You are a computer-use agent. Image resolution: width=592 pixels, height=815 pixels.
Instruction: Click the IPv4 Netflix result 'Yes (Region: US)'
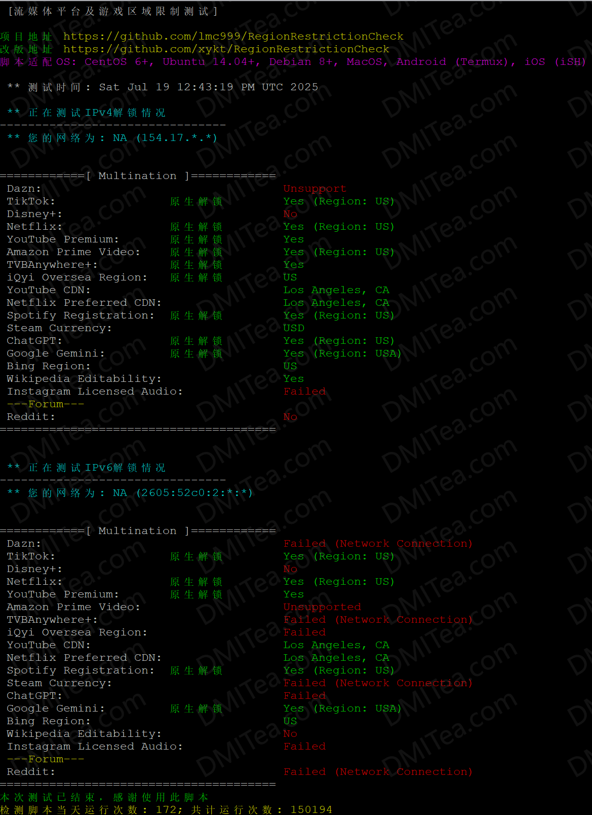(x=339, y=227)
